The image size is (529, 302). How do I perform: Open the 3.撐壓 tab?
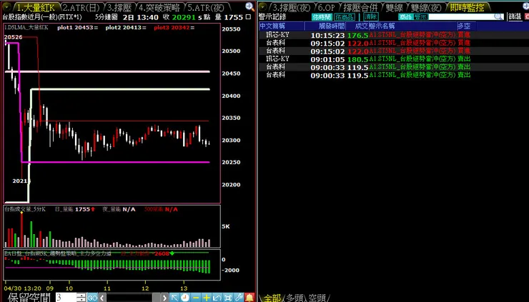point(119,7)
